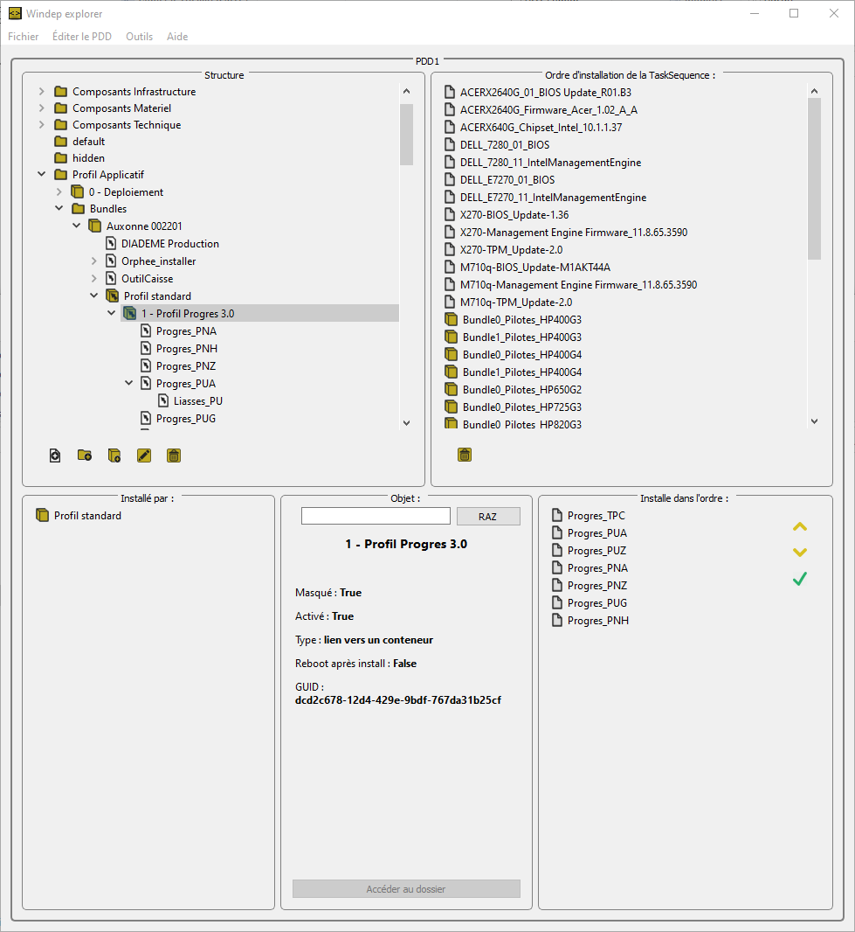Image resolution: width=855 pixels, height=932 pixels.
Task: Validate the order with the green checkmark
Action: [800, 578]
